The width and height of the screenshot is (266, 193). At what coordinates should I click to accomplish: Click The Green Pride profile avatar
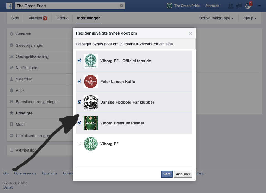pyautogui.click(x=170, y=6)
